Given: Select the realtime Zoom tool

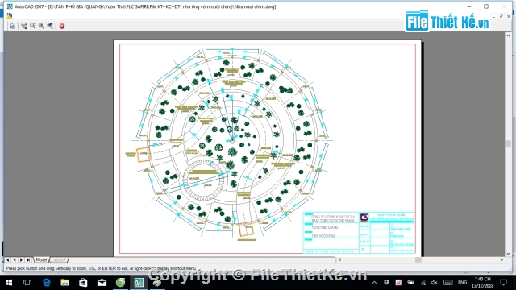Looking at the screenshot, I should click(x=33, y=26).
